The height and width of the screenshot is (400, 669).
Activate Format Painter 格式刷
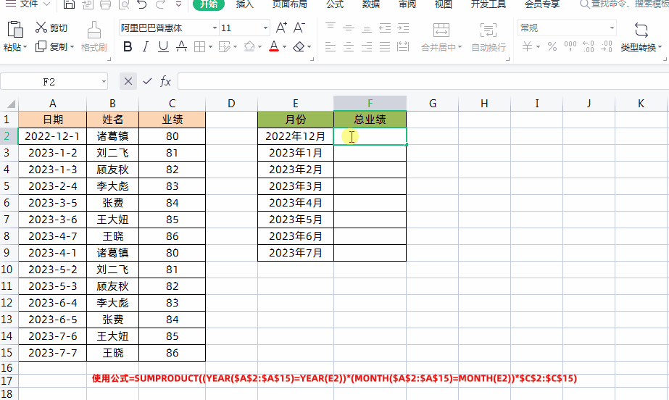point(94,37)
